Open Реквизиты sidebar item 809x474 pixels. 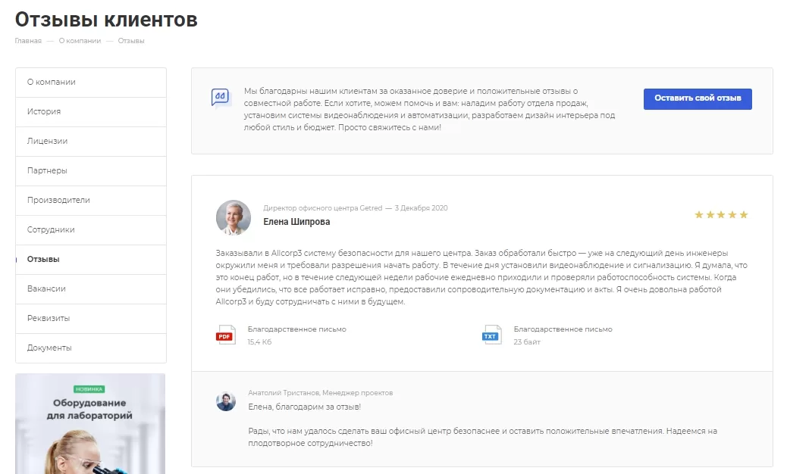(91, 319)
